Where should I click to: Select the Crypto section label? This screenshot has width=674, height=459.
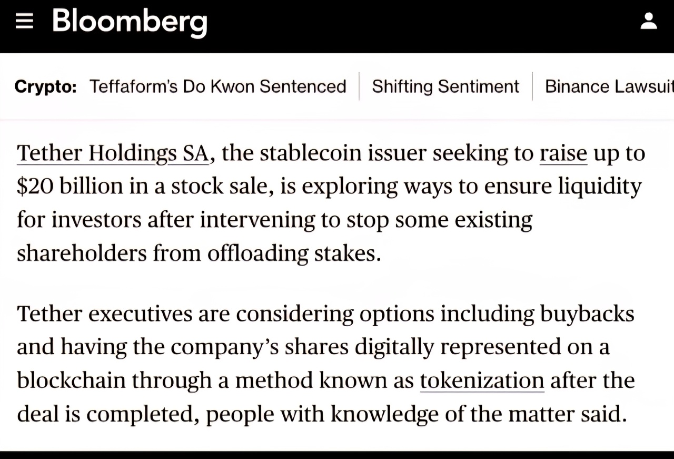coord(45,86)
